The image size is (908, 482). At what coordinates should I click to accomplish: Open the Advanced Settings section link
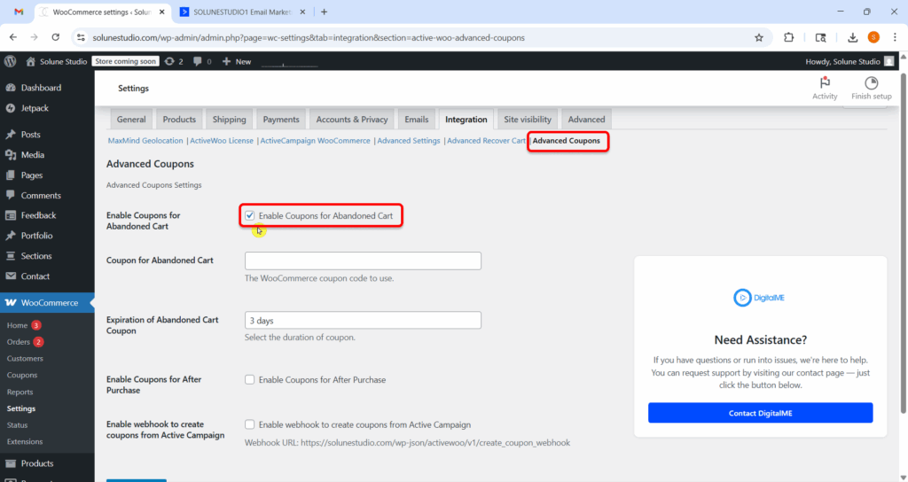click(x=409, y=141)
